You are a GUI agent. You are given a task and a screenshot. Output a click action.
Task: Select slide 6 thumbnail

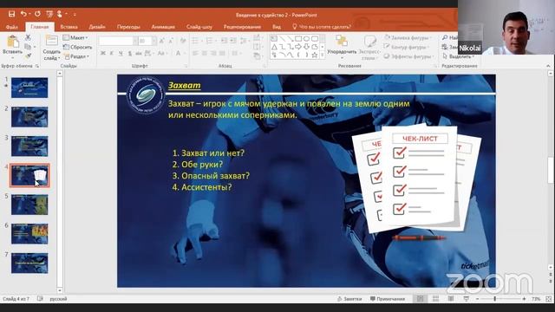click(x=29, y=234)
